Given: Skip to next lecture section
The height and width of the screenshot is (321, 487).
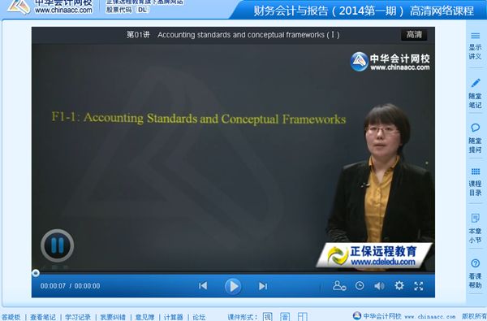Looking at the screenshot, I should pos(263,286).
